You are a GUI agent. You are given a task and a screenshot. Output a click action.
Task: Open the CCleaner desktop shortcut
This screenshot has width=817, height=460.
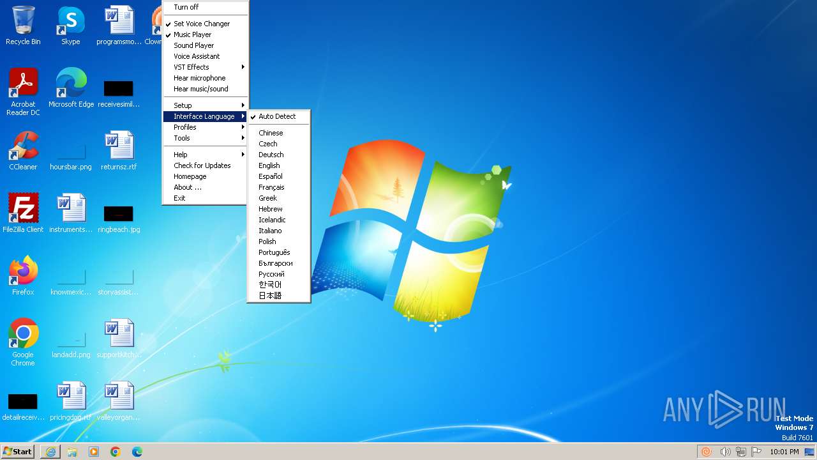pyautogui.click(x=23, y=150)
